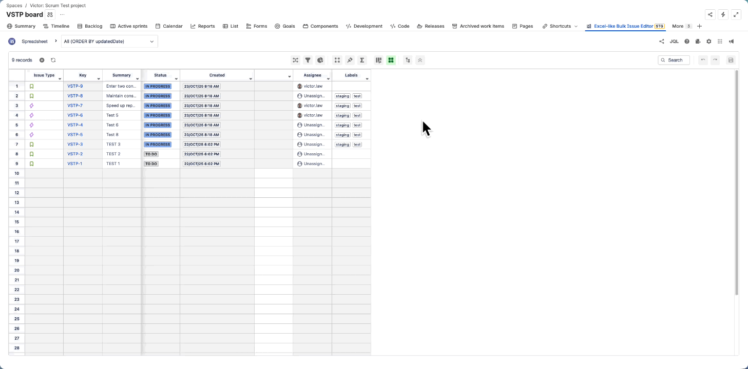This screenshot has height=369, width=748.
Task: Collapse the toolbar using the double chevron icon
Action: pyautogui.click(x=419, y=60)
